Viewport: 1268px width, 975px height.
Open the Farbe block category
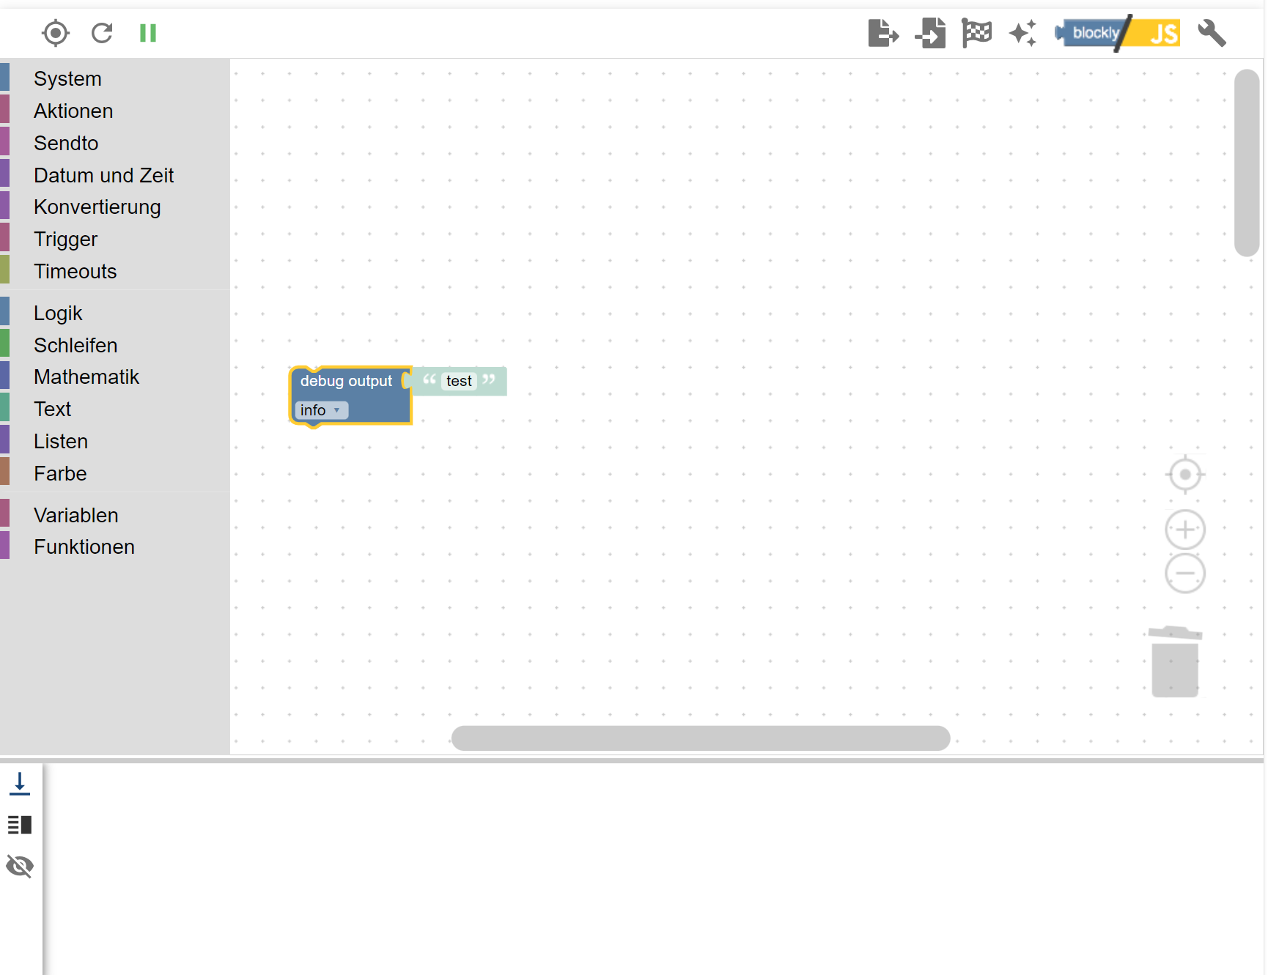click(x=115, y=474)
